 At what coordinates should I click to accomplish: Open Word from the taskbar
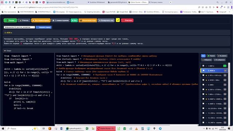(x=62, y=128)
